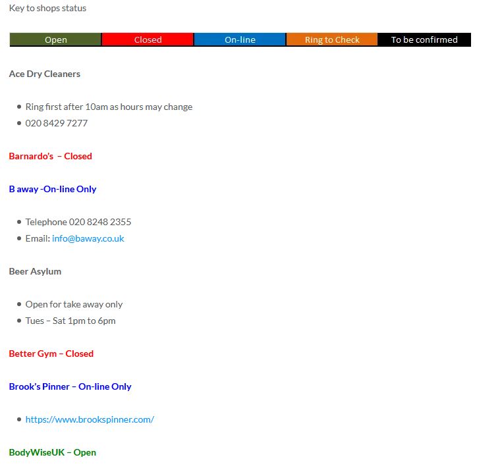Select the blue On-line status key cell
This screenshot has width=502, height=474.
(240, 39)
